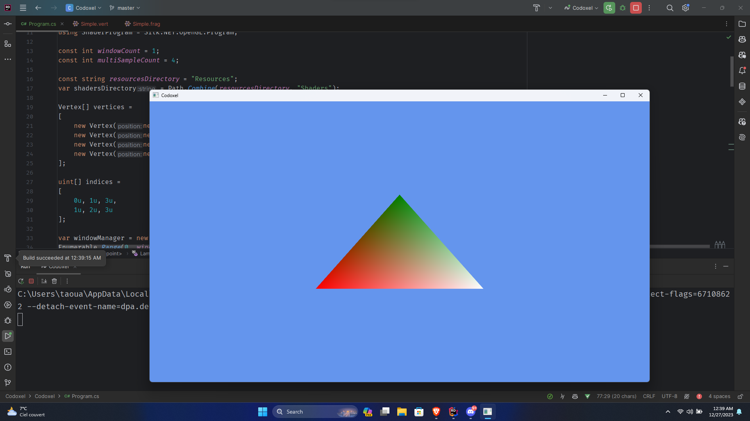Rerun Codoxel from the Run toolbar
The width and height of the screenshot is (750, 421).
[x=21, y=281]
